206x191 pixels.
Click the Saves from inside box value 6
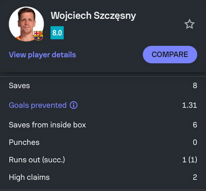pyautogui.click(x=195, y=125)
